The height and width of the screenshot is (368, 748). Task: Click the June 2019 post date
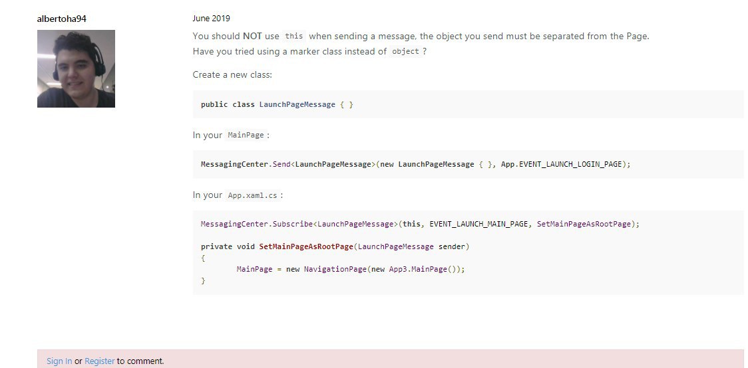[x=212, y=19]
